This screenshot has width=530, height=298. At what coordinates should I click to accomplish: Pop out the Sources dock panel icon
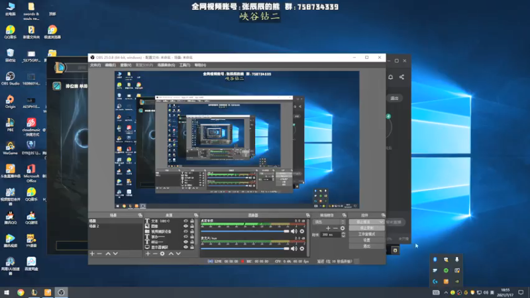196,215
